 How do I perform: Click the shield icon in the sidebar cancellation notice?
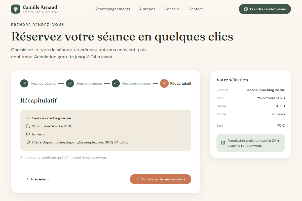(223, 143)
